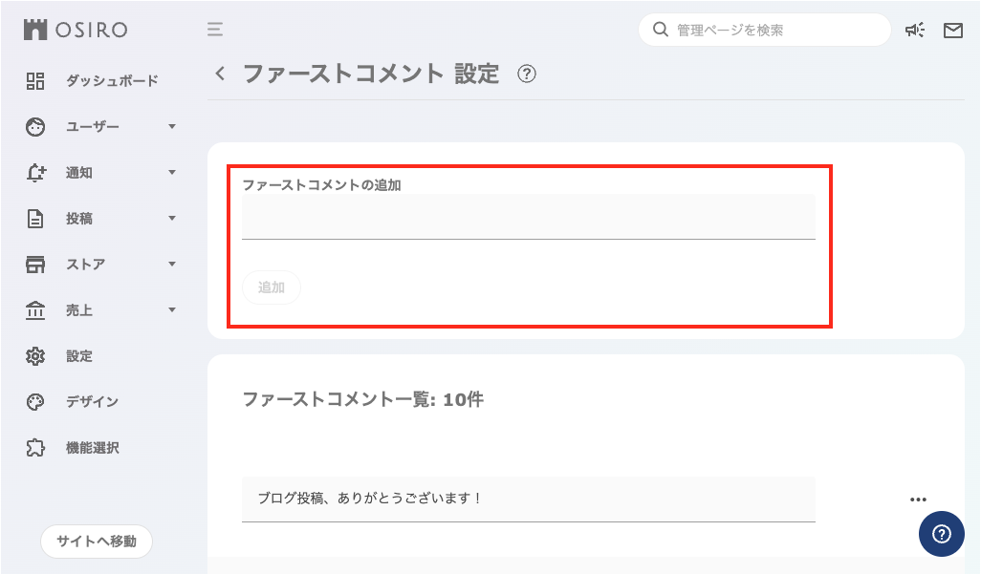Click the notification bell icon
The width and height of the screenshot is (981, 574).
coord(35,173)
